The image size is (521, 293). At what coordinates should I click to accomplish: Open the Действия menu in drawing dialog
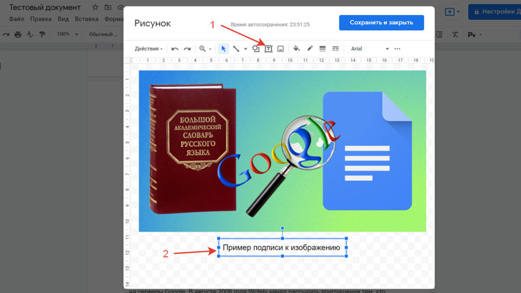point(148,48)
